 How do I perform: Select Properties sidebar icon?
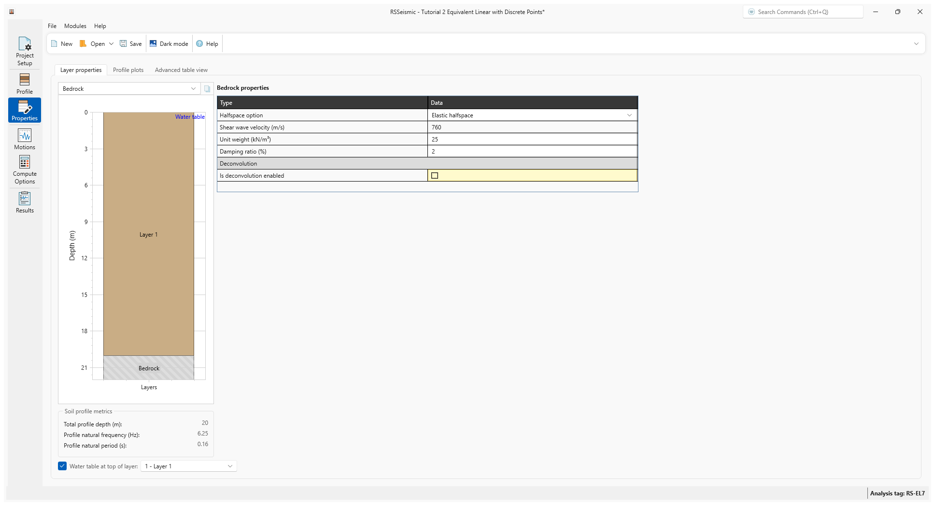click(25, 110)
